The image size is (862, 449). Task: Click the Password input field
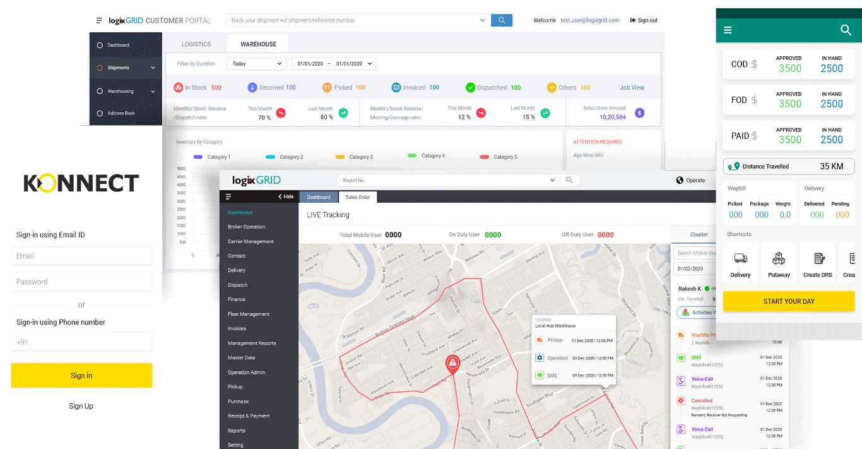point(81,282)
